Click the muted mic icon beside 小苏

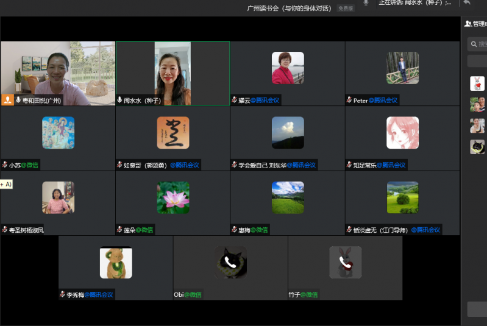coord(5,165)
